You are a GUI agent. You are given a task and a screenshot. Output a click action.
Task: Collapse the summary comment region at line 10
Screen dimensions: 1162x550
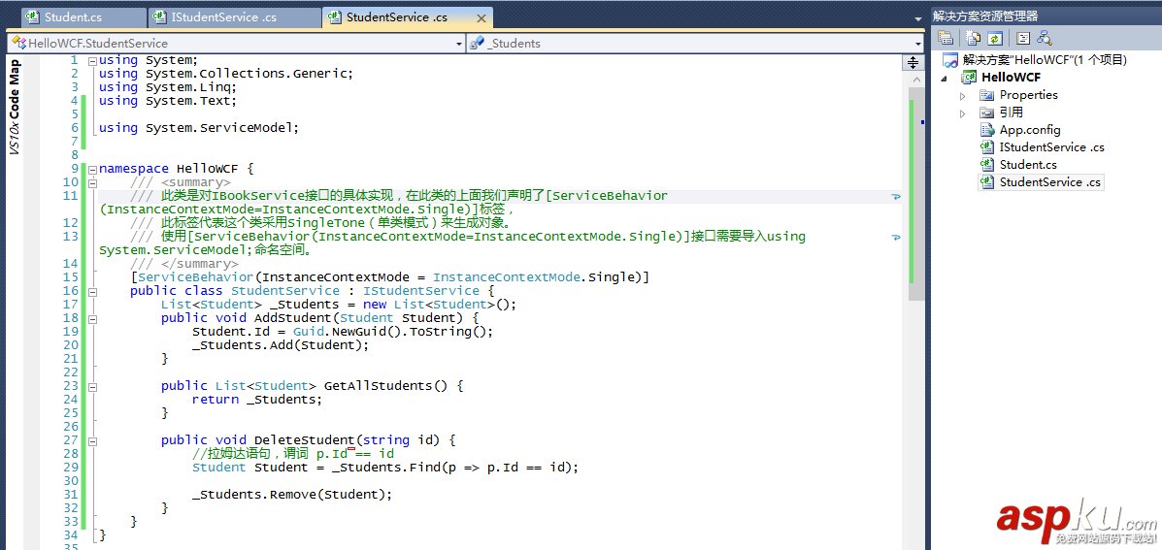click(92, 182)
